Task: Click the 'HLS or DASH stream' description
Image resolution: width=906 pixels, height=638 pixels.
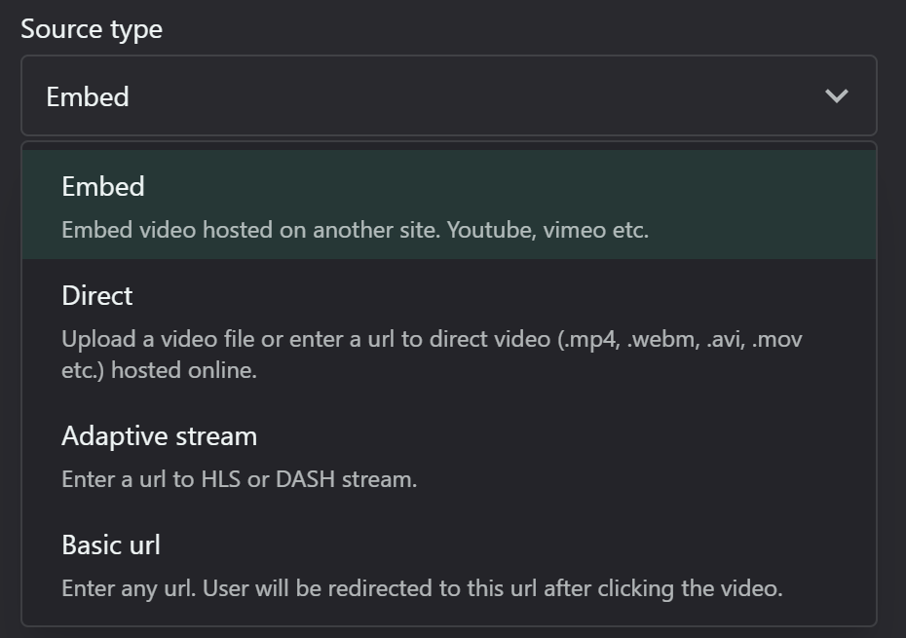Action: pos(309,479)
